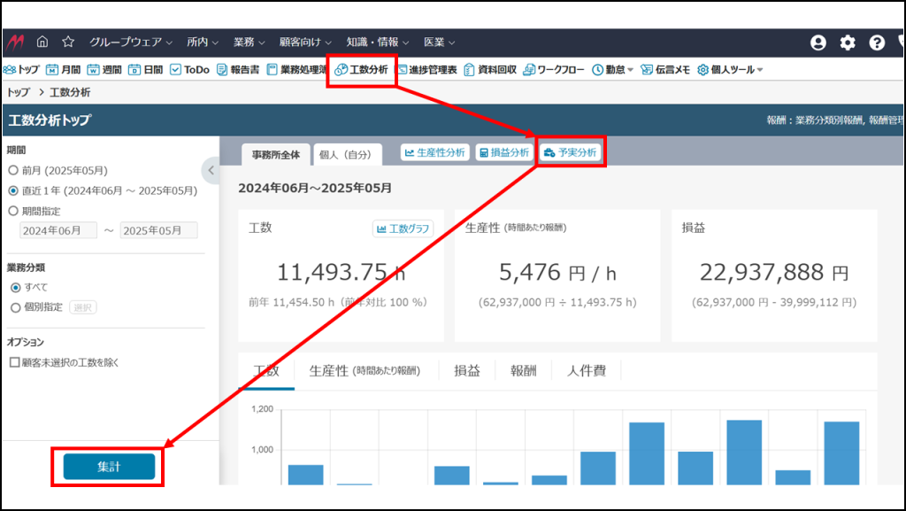Image resolution: width=906 pixels, height=511 pixels.
Task: Click the star favorites icon
Action: point(68,42)
